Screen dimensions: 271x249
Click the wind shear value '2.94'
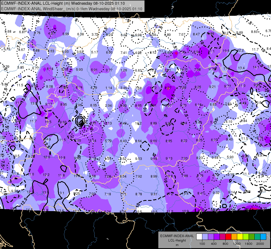pos(108,106)
